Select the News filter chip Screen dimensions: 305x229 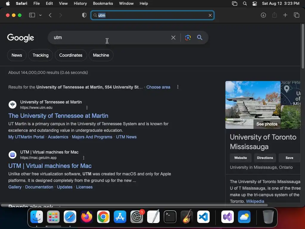click(x=17, y=55)
